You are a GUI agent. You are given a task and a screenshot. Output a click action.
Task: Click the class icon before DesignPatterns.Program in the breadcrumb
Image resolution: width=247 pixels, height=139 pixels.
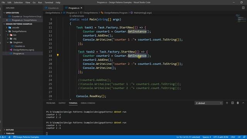[x=102, y=13]
